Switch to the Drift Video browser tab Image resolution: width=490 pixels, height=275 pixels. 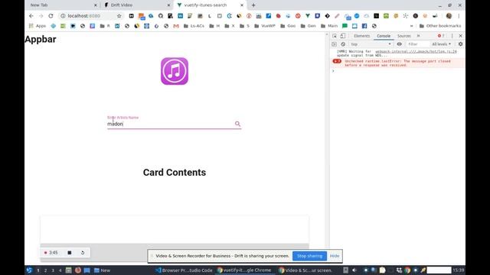(138, 5)
